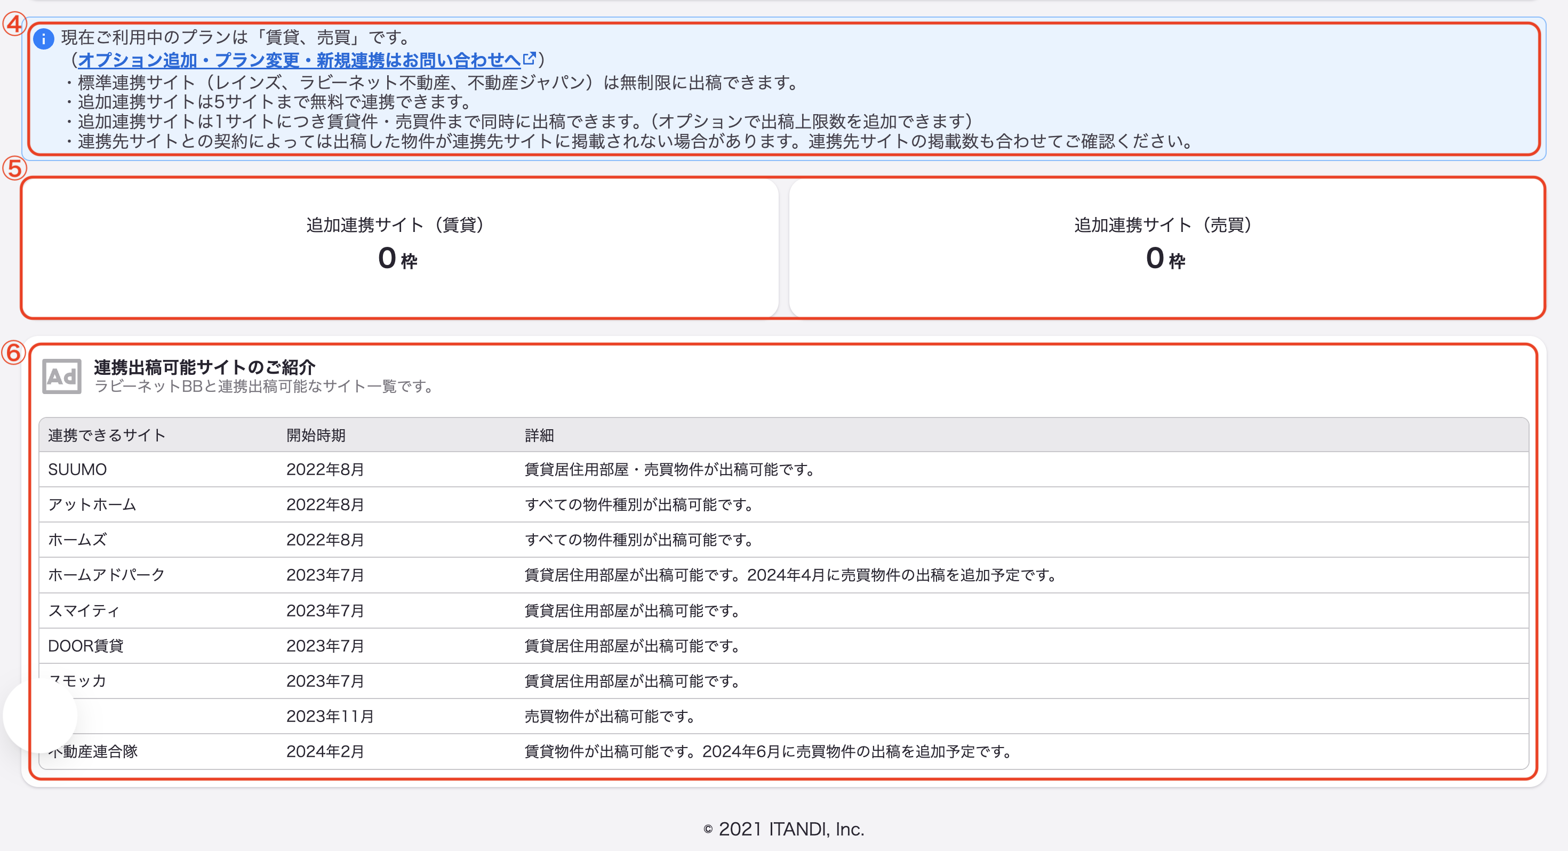This screenshot has width=1568, height=851.
Task: Click the 売買物件が出稿可能です。 detail cell
Action: pyautogui.click(x=610, y=717)
